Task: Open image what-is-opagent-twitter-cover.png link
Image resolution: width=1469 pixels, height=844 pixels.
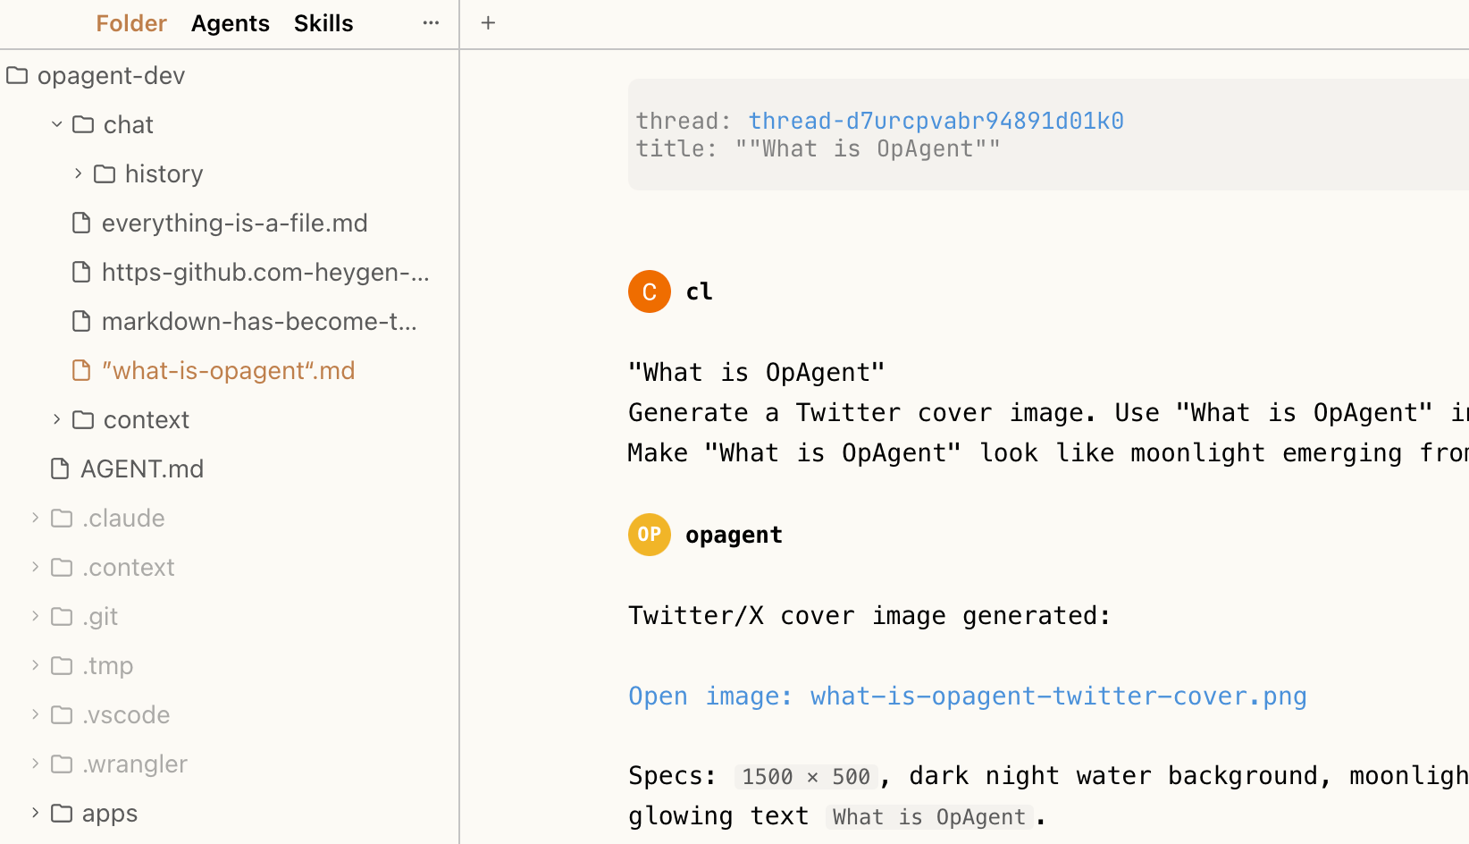Action: (x=968, y=696)
